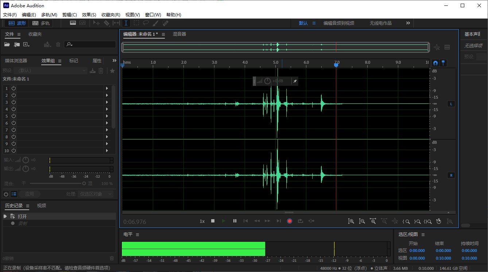
Task: Zoom in at in point
Action: [x=406, y=221]
